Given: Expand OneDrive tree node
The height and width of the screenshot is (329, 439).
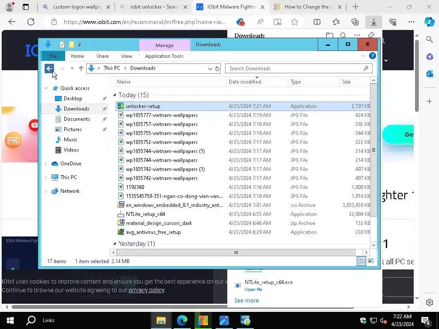Looking at the screenshot, I should [x=45, y=164].
